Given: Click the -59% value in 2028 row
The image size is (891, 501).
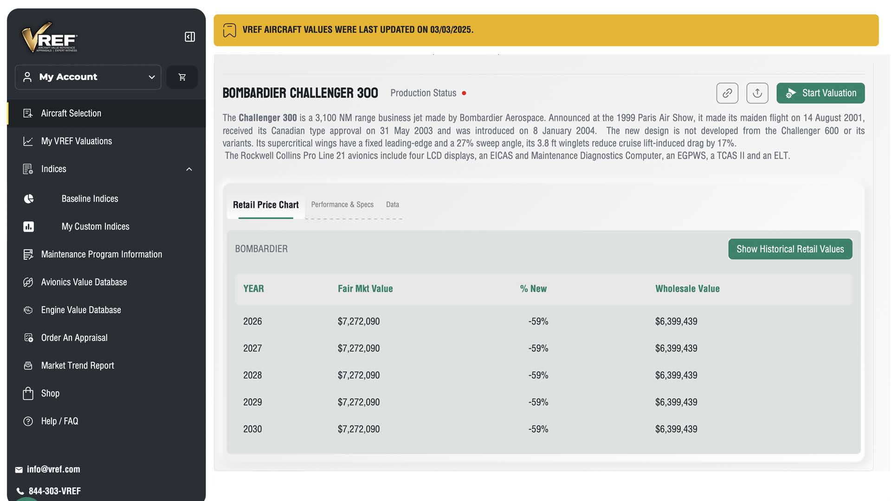Looking at the screenshot, I should pyautogui.click(x=538, y=375).
